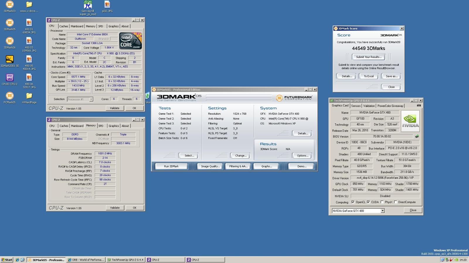Open the Graphs button in 3DMark05
Image resolution: width=469 pixels, height=263 pixels.
click(x=266, y=166)
